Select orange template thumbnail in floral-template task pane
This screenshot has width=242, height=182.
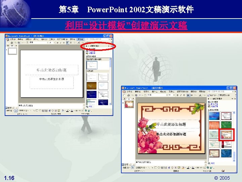click(214, 125)
